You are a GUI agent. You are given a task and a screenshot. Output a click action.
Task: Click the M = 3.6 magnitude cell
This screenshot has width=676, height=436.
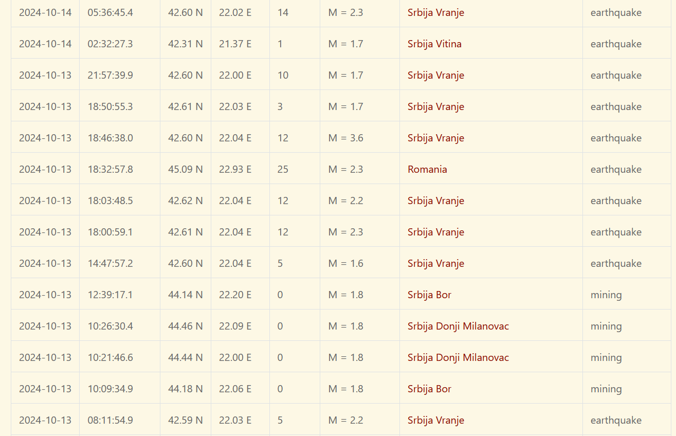(x=345, y=138)
